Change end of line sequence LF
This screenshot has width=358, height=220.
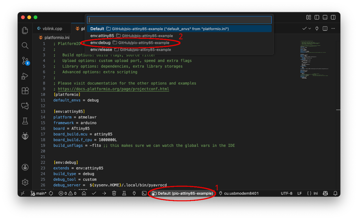pyautogui.click(x=300, y=193)
